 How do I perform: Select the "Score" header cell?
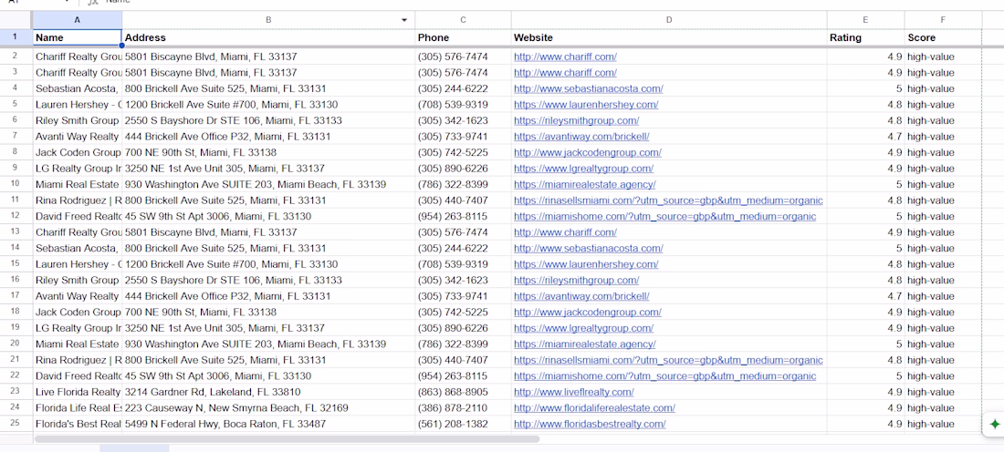tap(943, 38)
